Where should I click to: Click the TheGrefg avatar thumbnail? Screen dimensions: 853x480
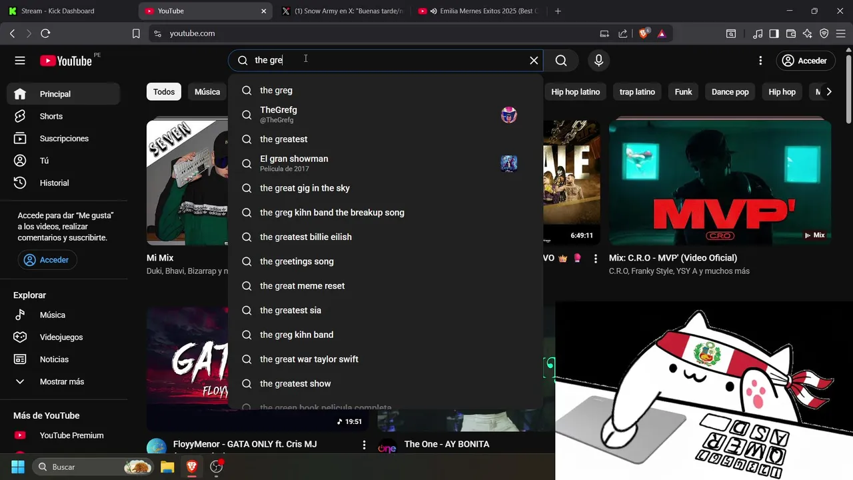[x=509, y=115]
